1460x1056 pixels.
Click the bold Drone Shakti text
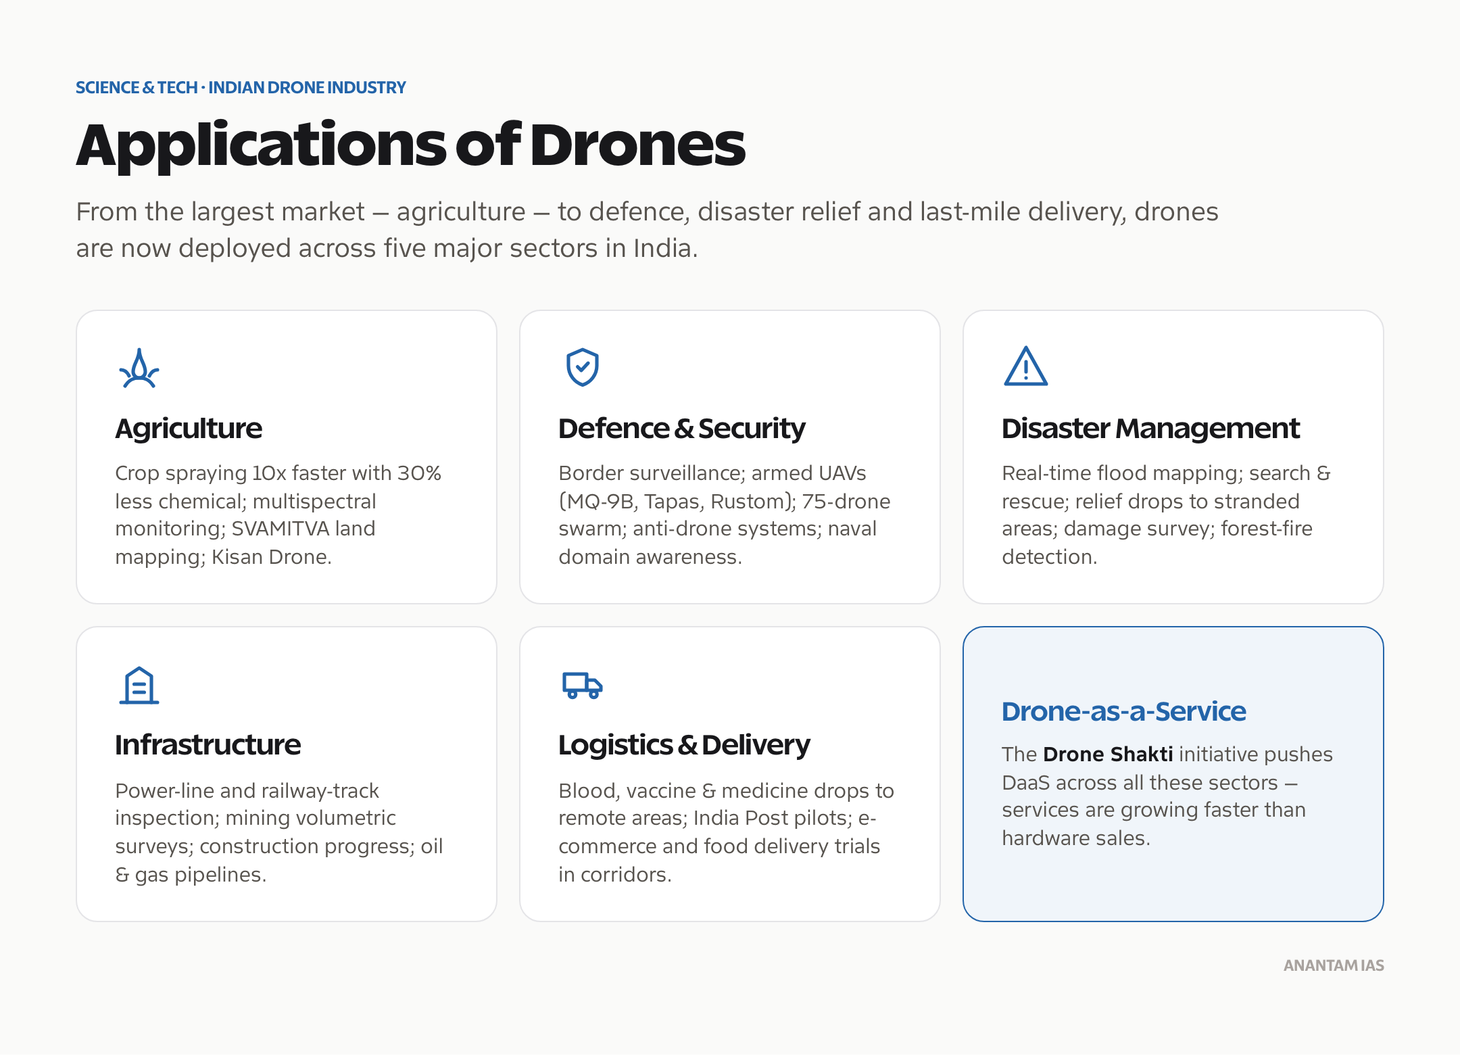point(1108,754)
